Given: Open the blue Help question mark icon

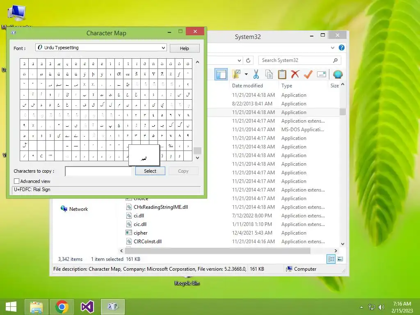Looking at the screenshot, I should pos(342,48).
